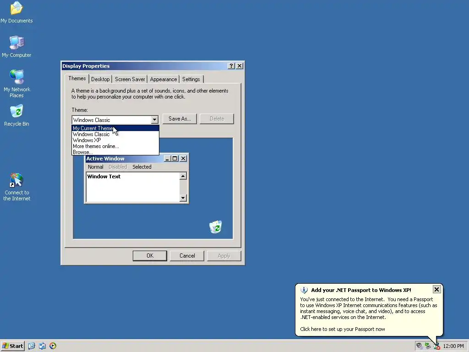469x352 pixels.
Task: Click the Quick Launch icon left of Media Player
Action: (x=42, y=346)
